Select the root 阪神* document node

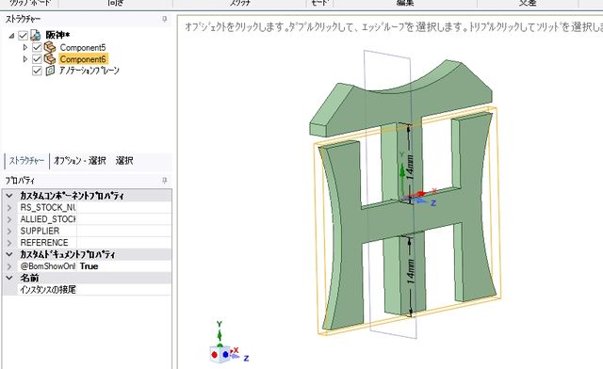point(57,35)
